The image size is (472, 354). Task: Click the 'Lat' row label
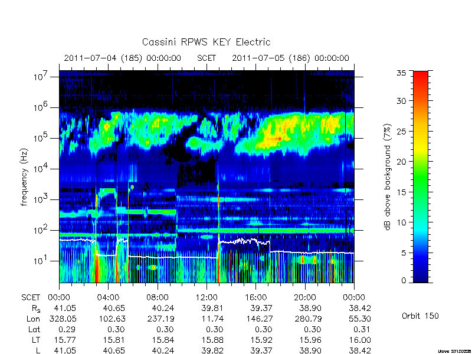pyautogui.click(x=34, y=330)
